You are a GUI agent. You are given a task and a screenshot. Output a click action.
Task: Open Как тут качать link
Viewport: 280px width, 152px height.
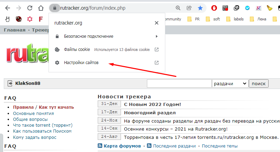tap(56, 107)
